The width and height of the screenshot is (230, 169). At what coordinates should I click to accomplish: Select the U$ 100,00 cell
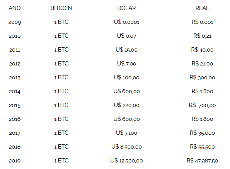tap(126, 77)
